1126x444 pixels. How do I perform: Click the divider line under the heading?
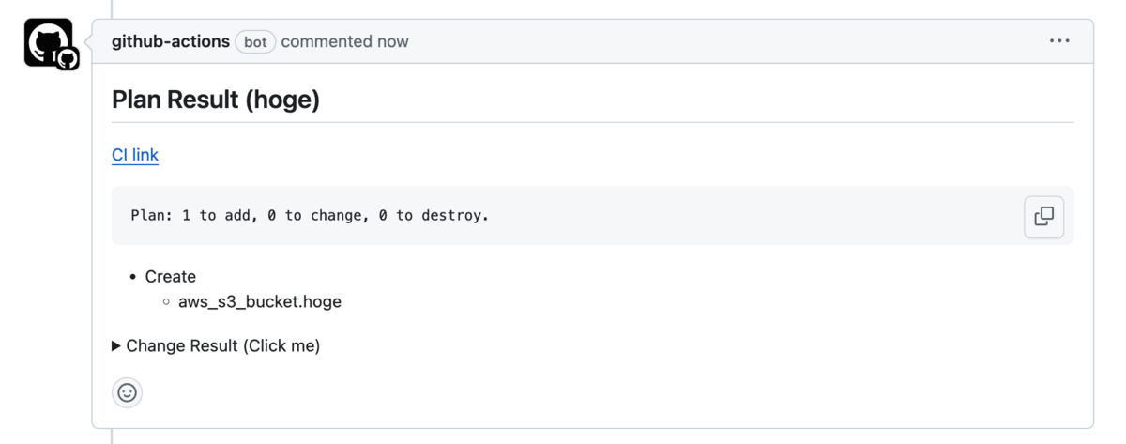(x=592, y=122)
